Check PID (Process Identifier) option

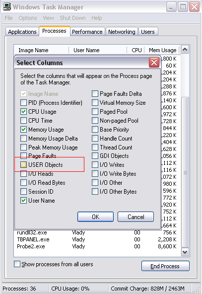(x=23, y=103)
